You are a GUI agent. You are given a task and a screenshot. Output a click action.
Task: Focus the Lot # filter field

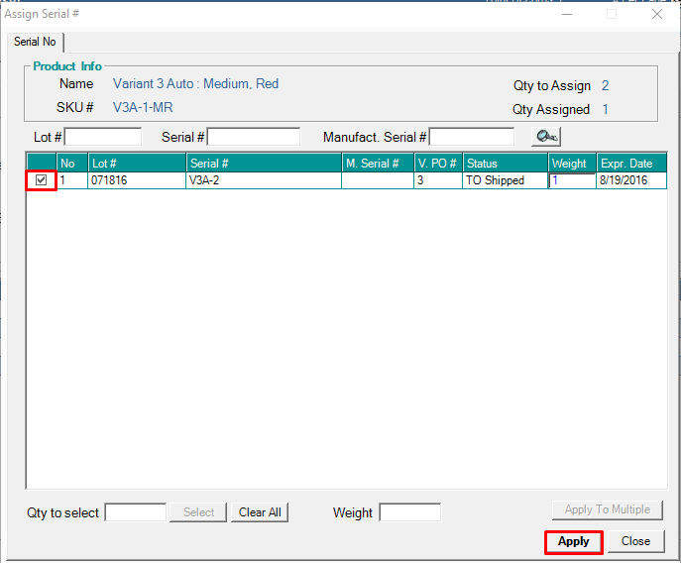[x=103, y=137]
